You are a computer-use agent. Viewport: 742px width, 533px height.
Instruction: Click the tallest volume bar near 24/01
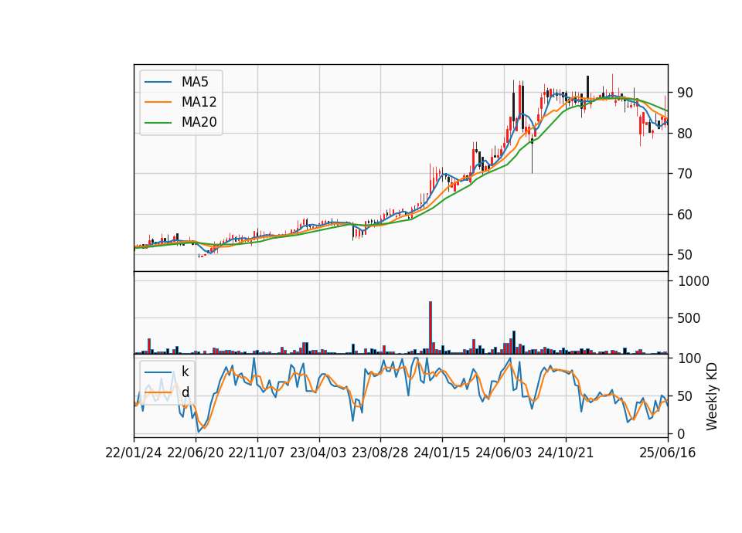(x=431, y=328)
